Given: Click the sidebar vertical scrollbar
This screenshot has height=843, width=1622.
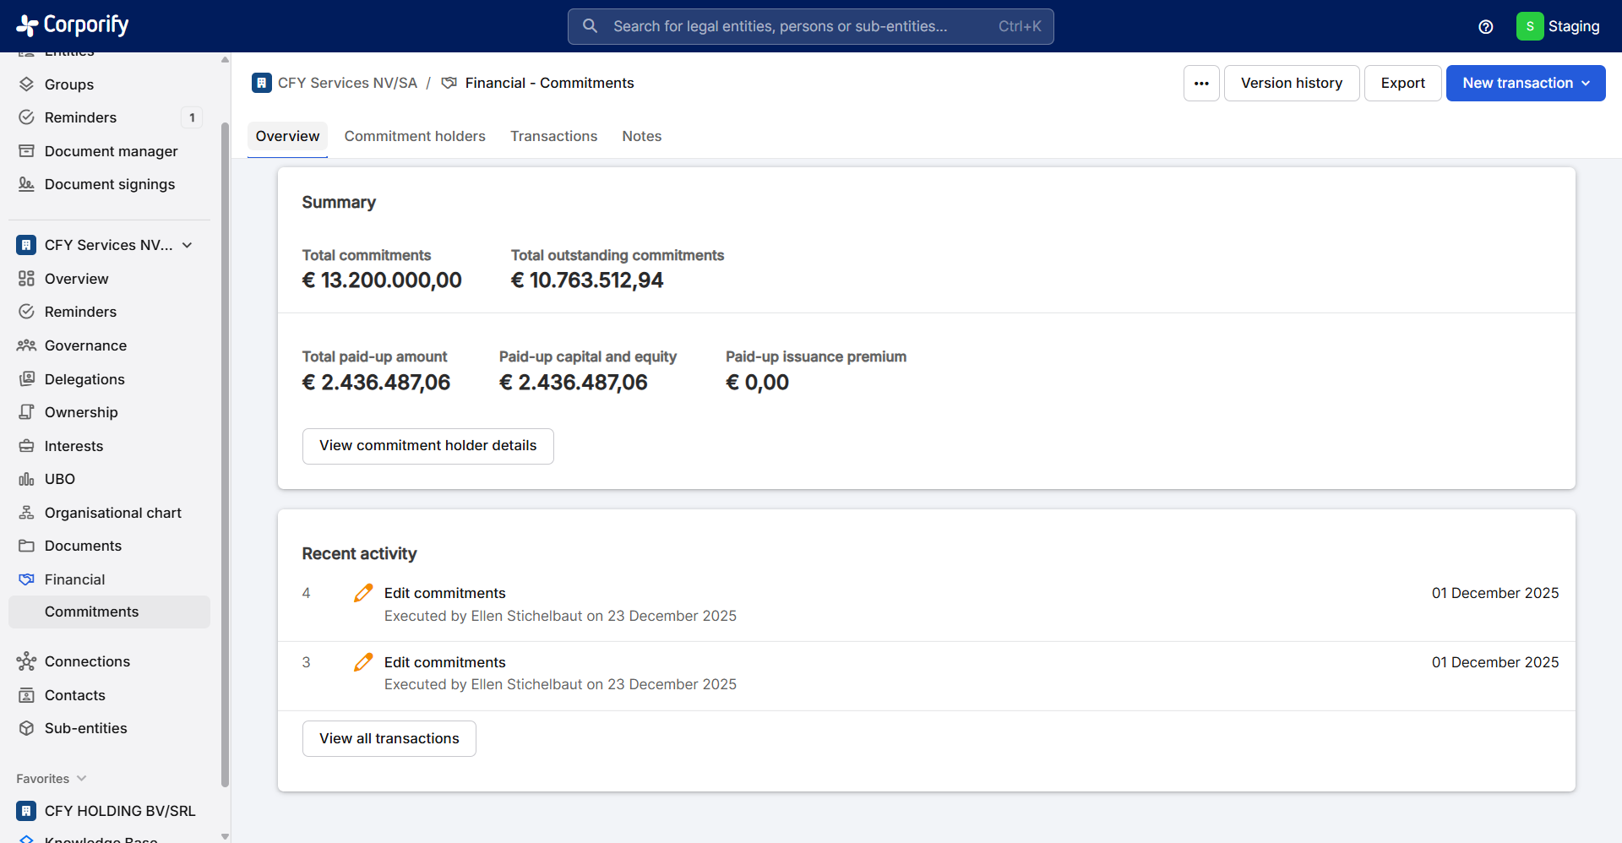Looking at the screenshot, I should [x=225, y=454].
